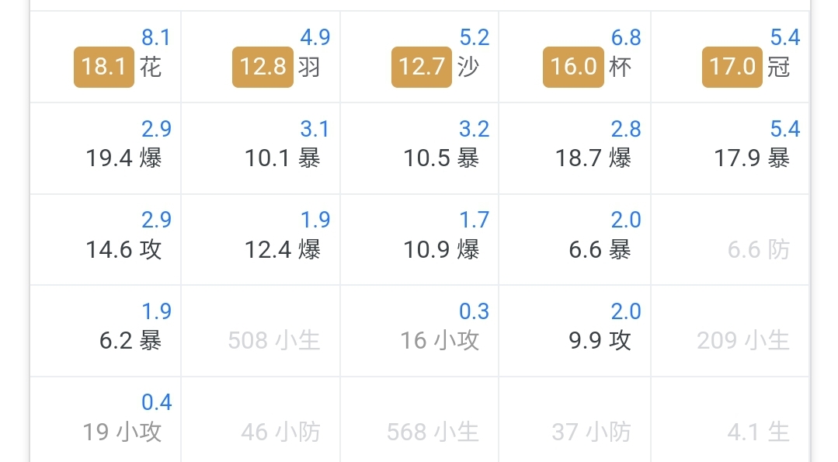Click the 9.9 攻 stat entry
Screen dimensions: 838x462
[x=600, y=340]
